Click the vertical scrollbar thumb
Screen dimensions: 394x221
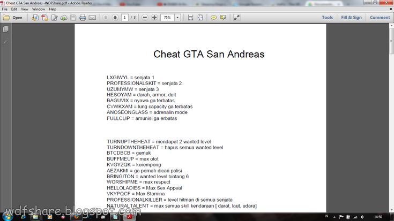click(391, 41)
